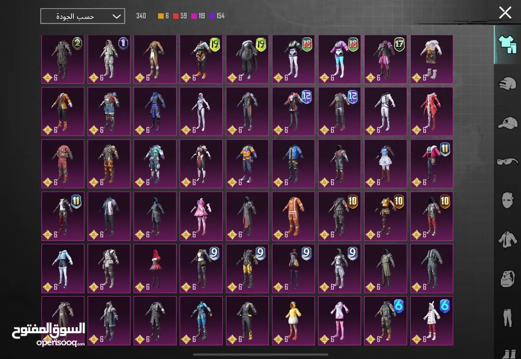The image size is (521, 359).
Task: Close the inventory screen with X
Action: coord(505,12)
